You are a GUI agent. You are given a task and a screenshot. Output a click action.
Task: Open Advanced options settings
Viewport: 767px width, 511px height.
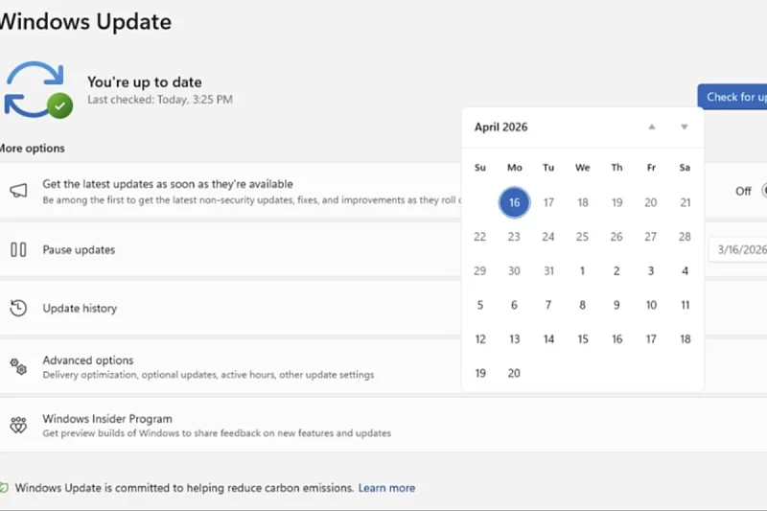(x=88, y=360)
